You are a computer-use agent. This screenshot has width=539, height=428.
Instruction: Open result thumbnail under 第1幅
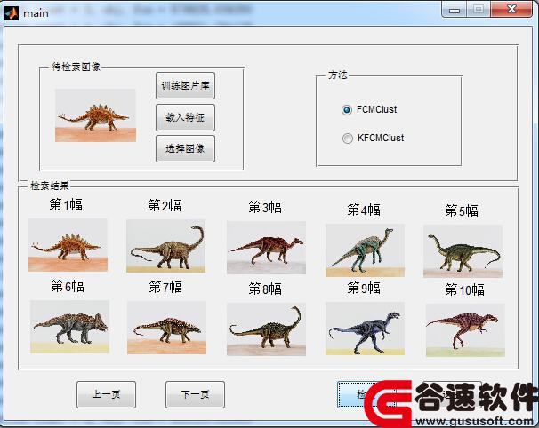(68, 245)
